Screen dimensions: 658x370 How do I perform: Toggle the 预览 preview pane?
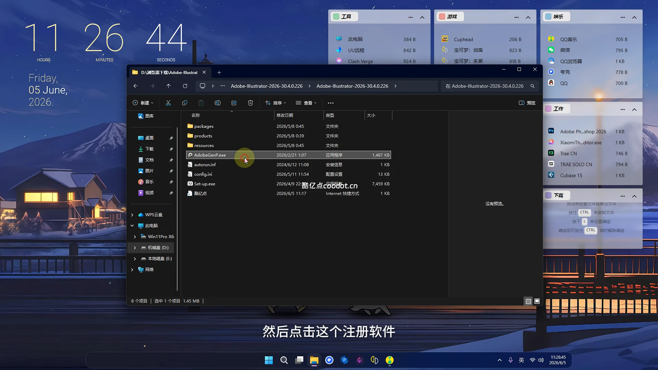click(x=527, y=103)
